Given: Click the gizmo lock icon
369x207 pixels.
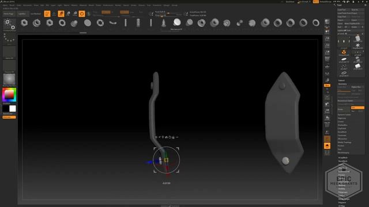Looking at the screenshot, I should pyautogui.click(x=173, y=137).
